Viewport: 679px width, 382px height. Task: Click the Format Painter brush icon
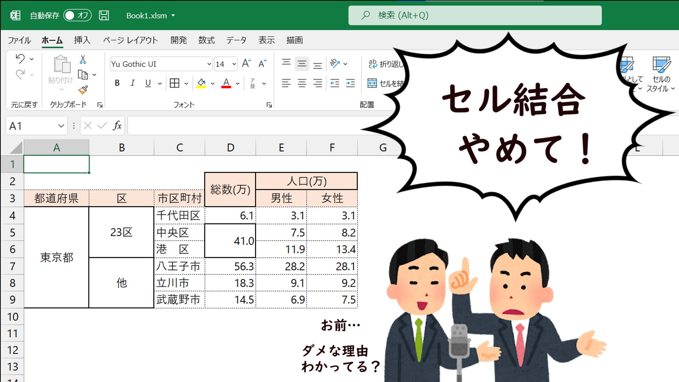point(83,90)
